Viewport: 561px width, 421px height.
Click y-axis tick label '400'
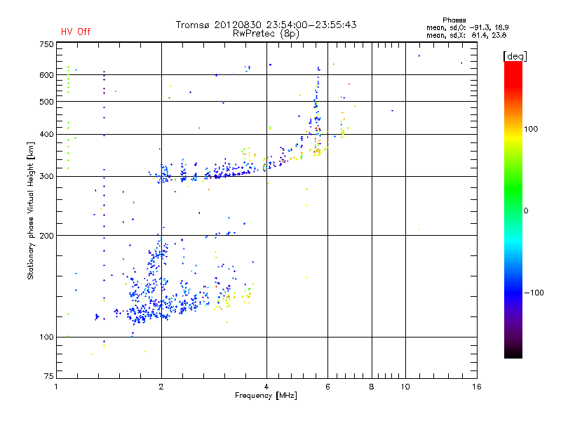pyautogui.click(x=46, y=135)
